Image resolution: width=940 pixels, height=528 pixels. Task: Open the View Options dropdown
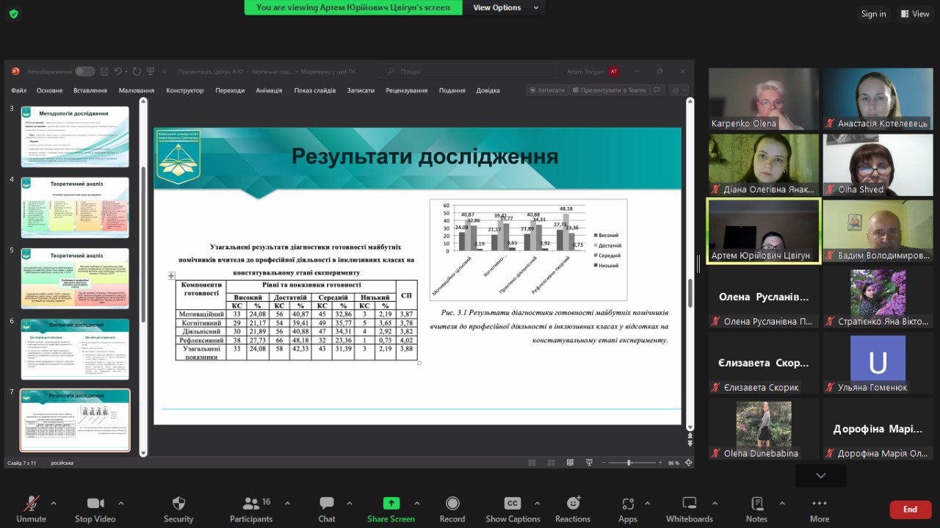click(x=504, y=7)
